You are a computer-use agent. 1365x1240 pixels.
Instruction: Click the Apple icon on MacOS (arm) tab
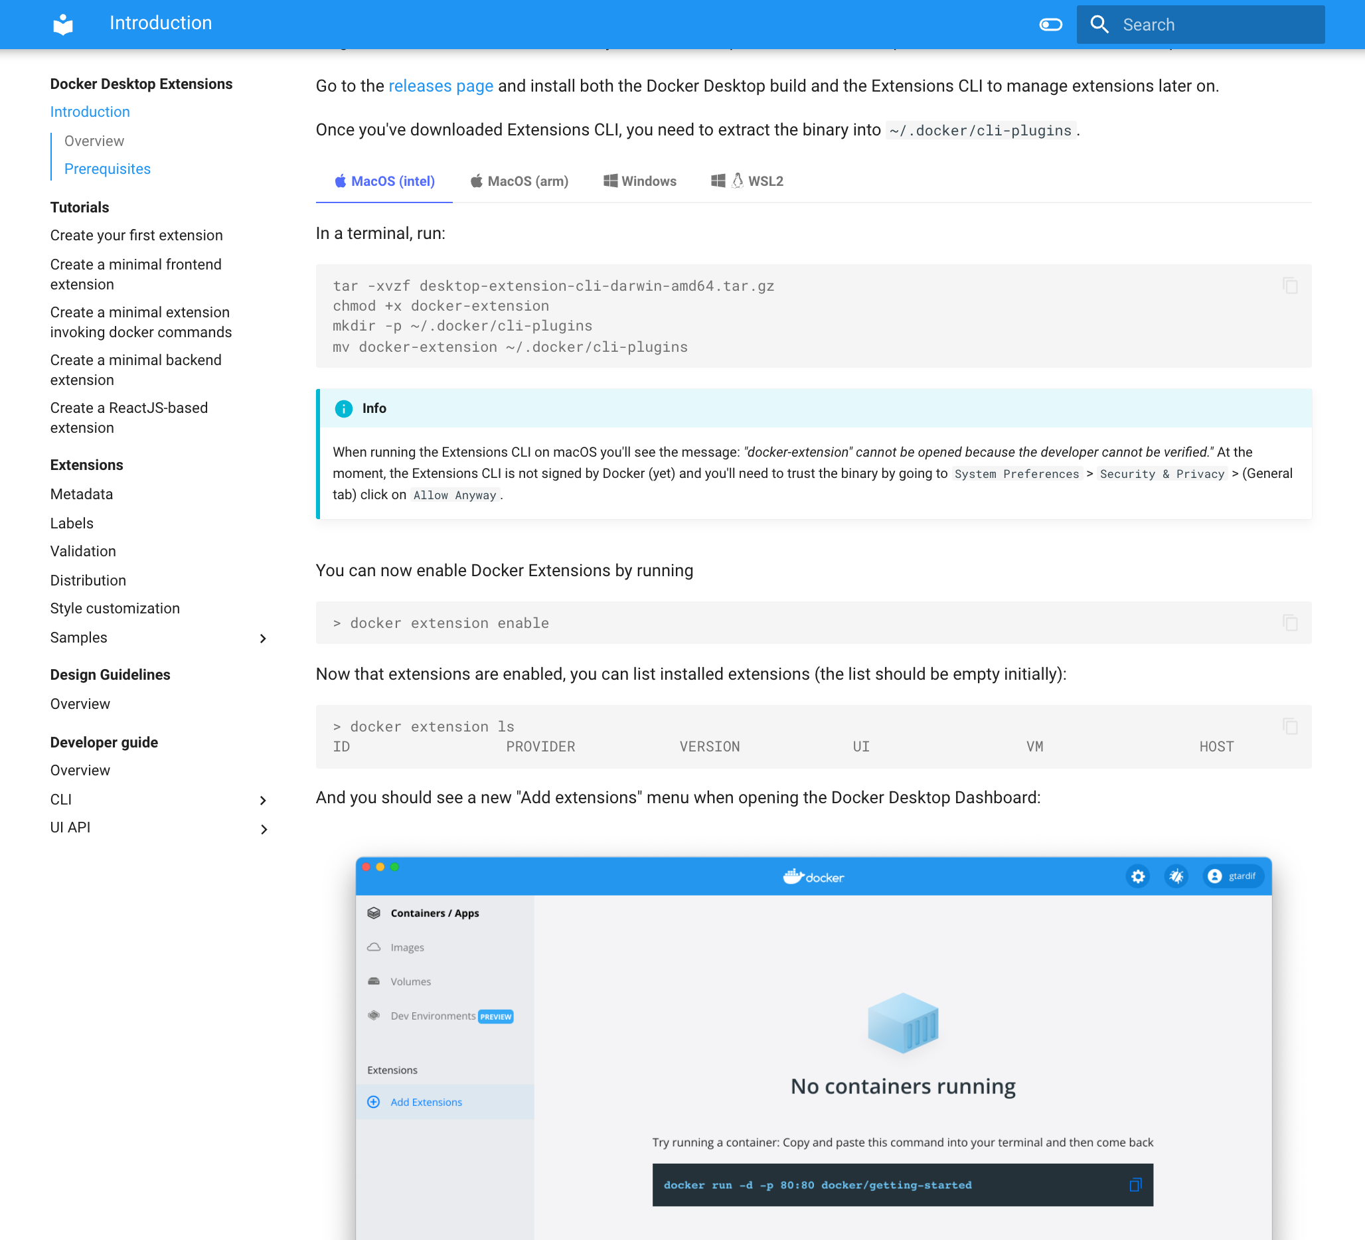point(476,181)
